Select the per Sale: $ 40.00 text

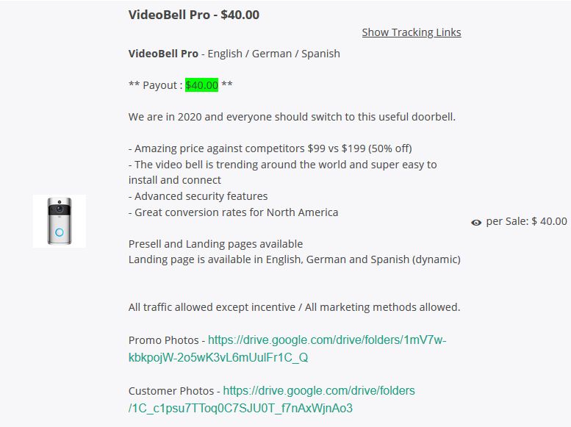click(526, 221)
